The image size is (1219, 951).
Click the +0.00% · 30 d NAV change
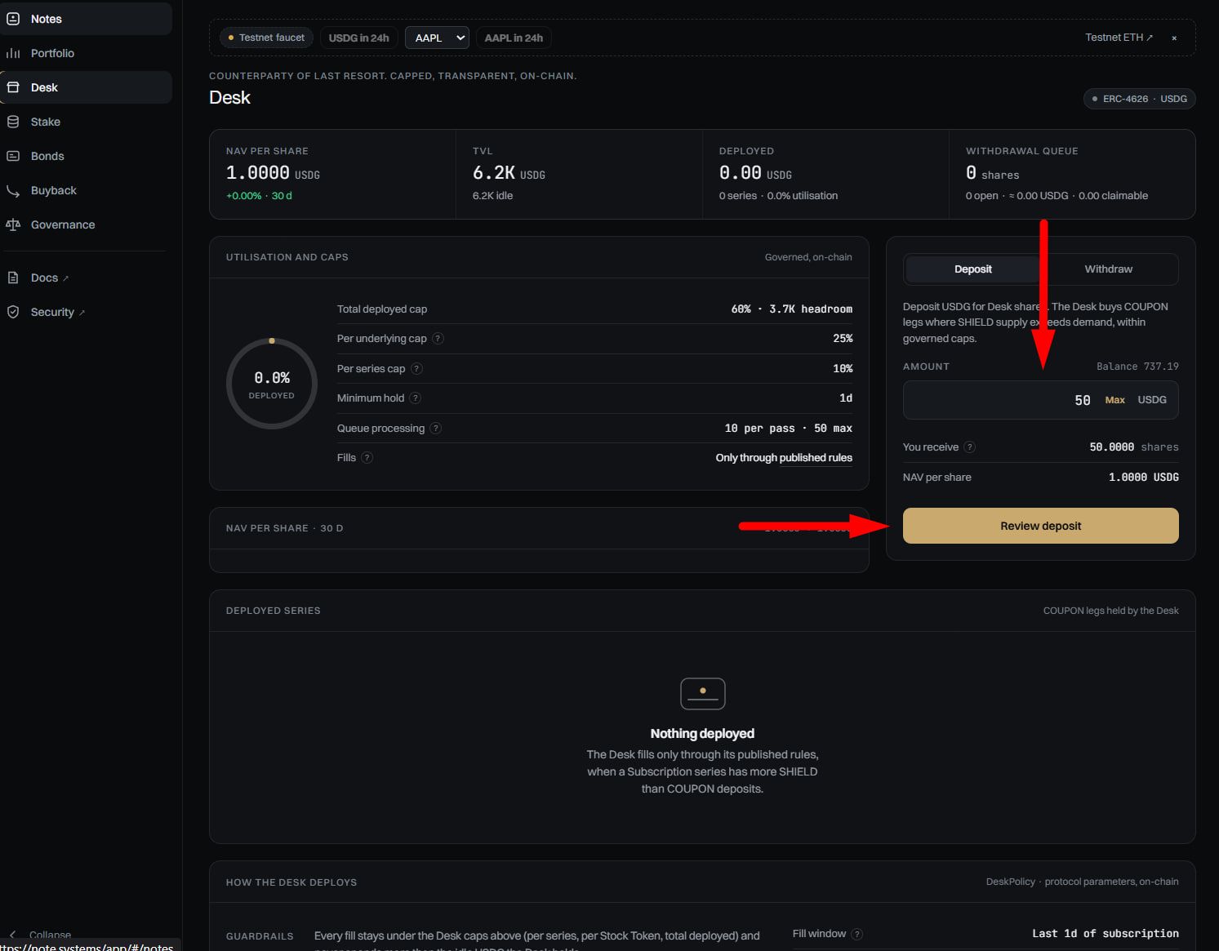pos(259,196)
